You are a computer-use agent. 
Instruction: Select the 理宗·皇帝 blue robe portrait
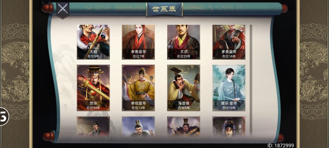229,88
